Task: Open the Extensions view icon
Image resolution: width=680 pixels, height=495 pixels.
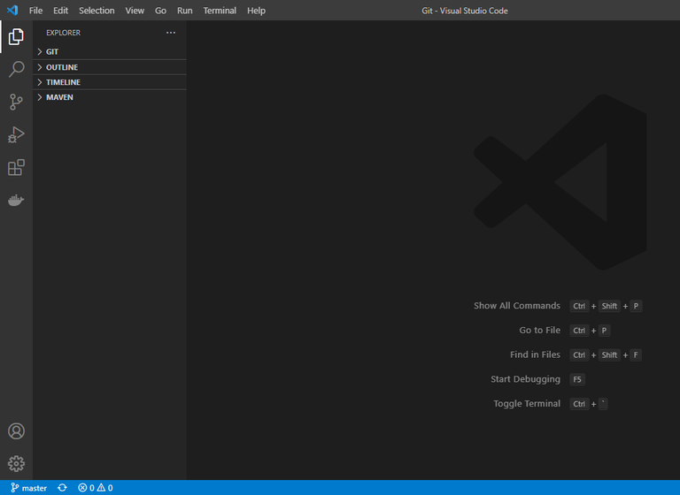Action: [16, 168]
